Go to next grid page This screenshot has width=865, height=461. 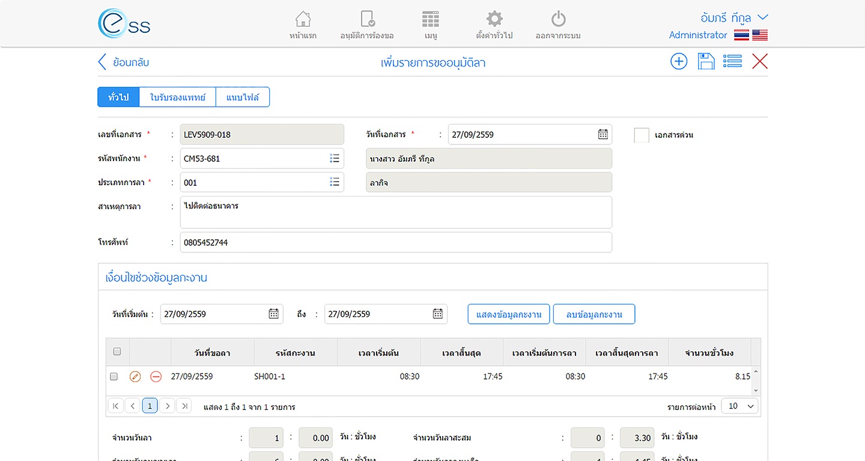pos(168,406)
